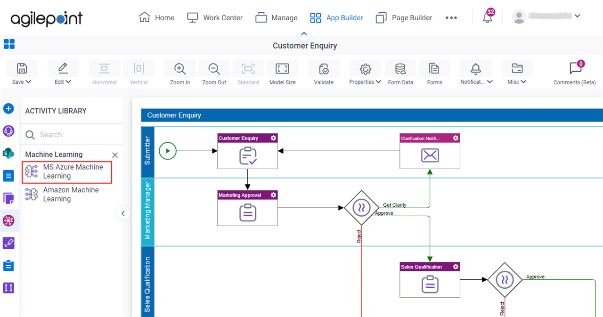The image size is (603, 317).
Task: Select the Sales Qualification activity box
Action: coord(430,280)
